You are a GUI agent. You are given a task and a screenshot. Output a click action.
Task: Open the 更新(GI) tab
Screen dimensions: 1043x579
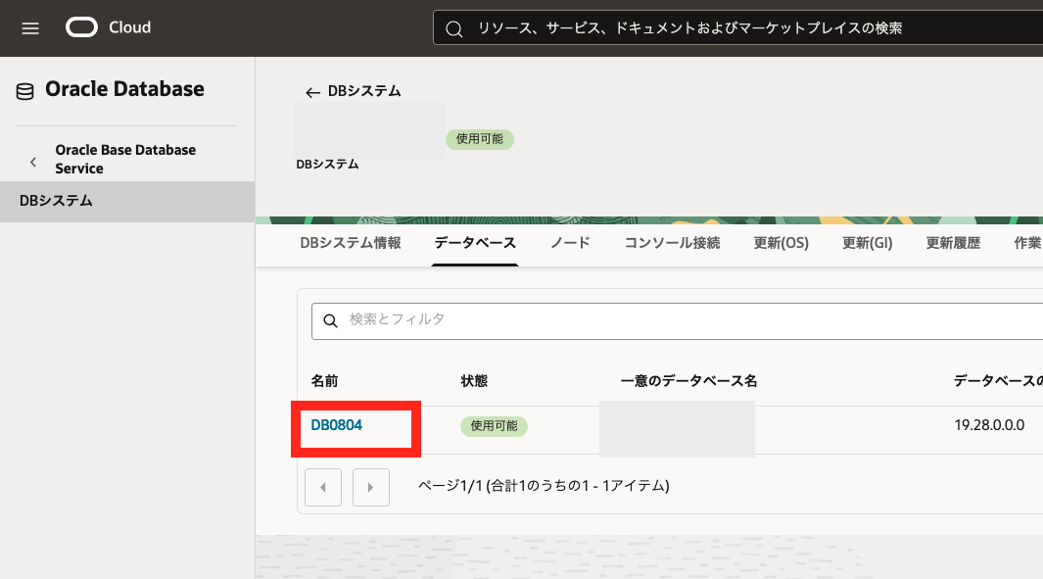(867, 243)
